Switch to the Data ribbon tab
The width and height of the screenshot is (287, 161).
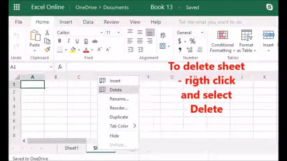click(88, 22)
